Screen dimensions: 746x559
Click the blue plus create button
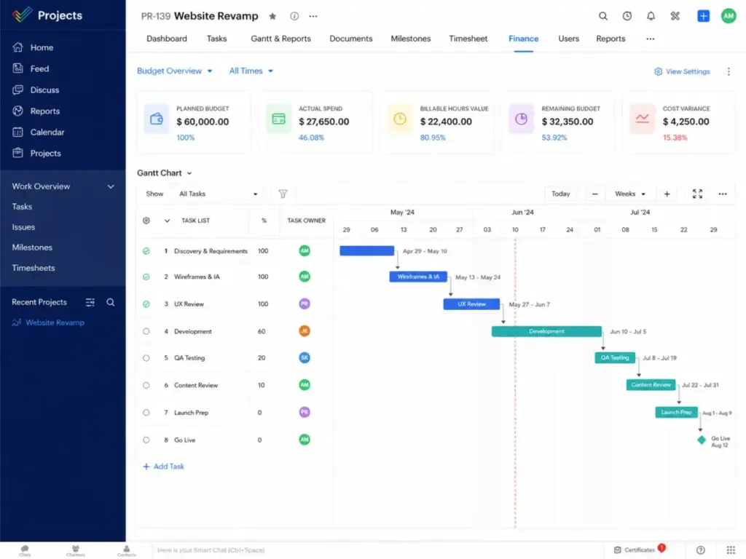click(x=703, y=16)
